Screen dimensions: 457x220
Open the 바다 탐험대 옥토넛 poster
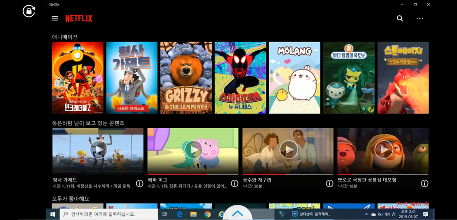(x=349, y=78)
